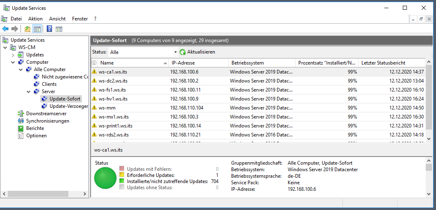Click the warning icon of ws-print1.ws.its

94,126
